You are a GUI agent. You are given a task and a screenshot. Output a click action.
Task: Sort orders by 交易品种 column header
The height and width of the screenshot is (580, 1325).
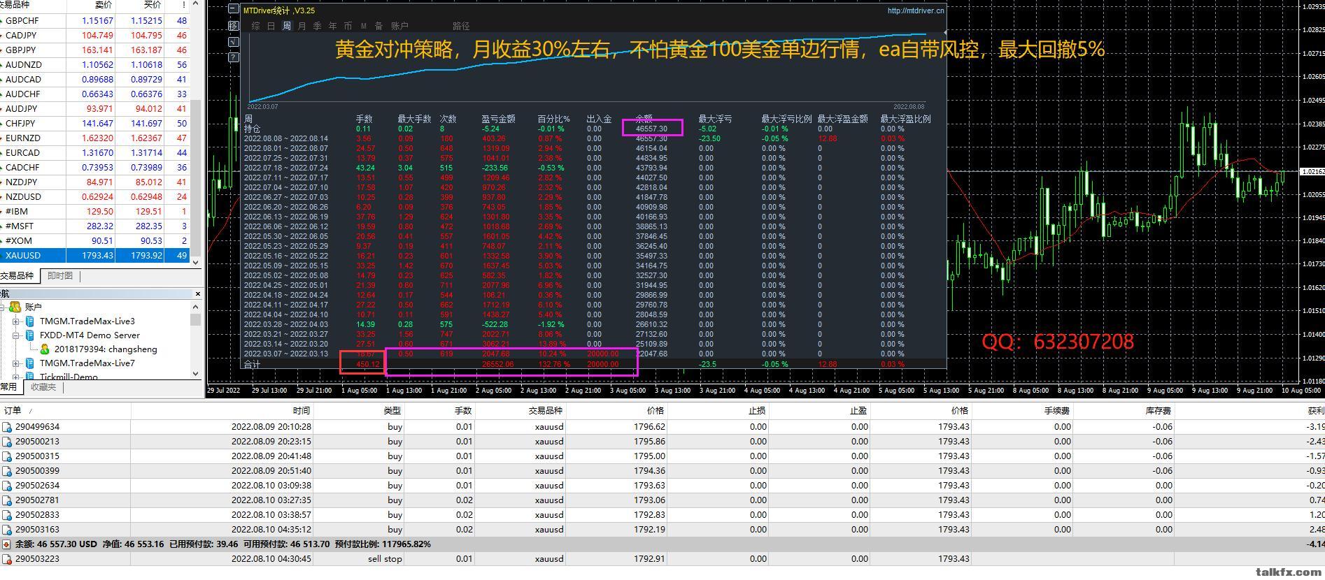(x=521, y=411)
